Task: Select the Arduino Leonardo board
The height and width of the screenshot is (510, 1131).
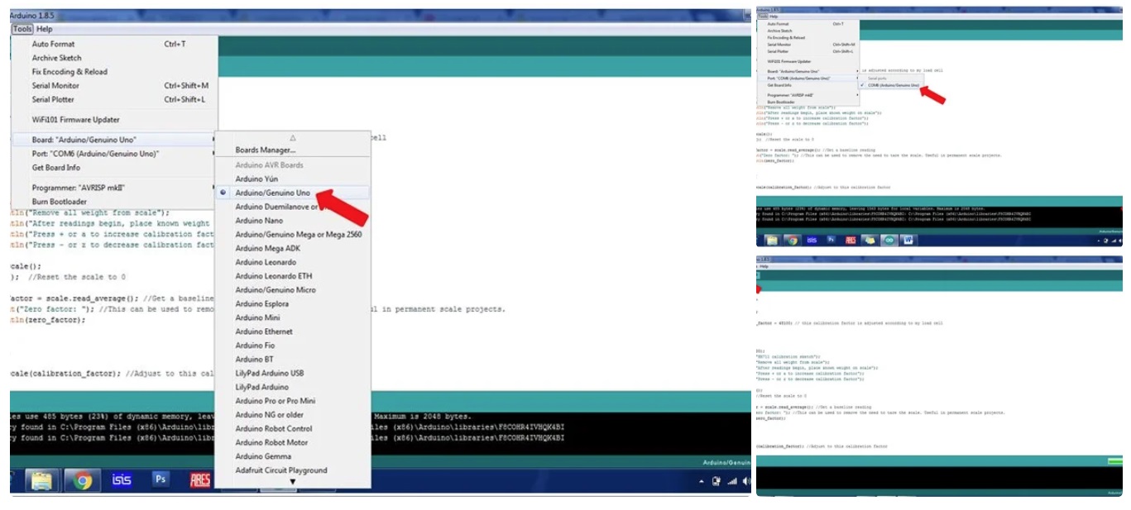Action: [x=293, y=262]
